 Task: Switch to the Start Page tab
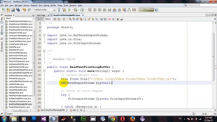pyautogui.click(x=41, y=15)
